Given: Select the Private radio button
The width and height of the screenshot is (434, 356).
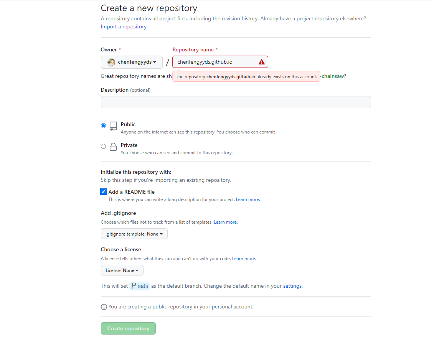Looking at the screenshot, I should click(x=103, y=146).
